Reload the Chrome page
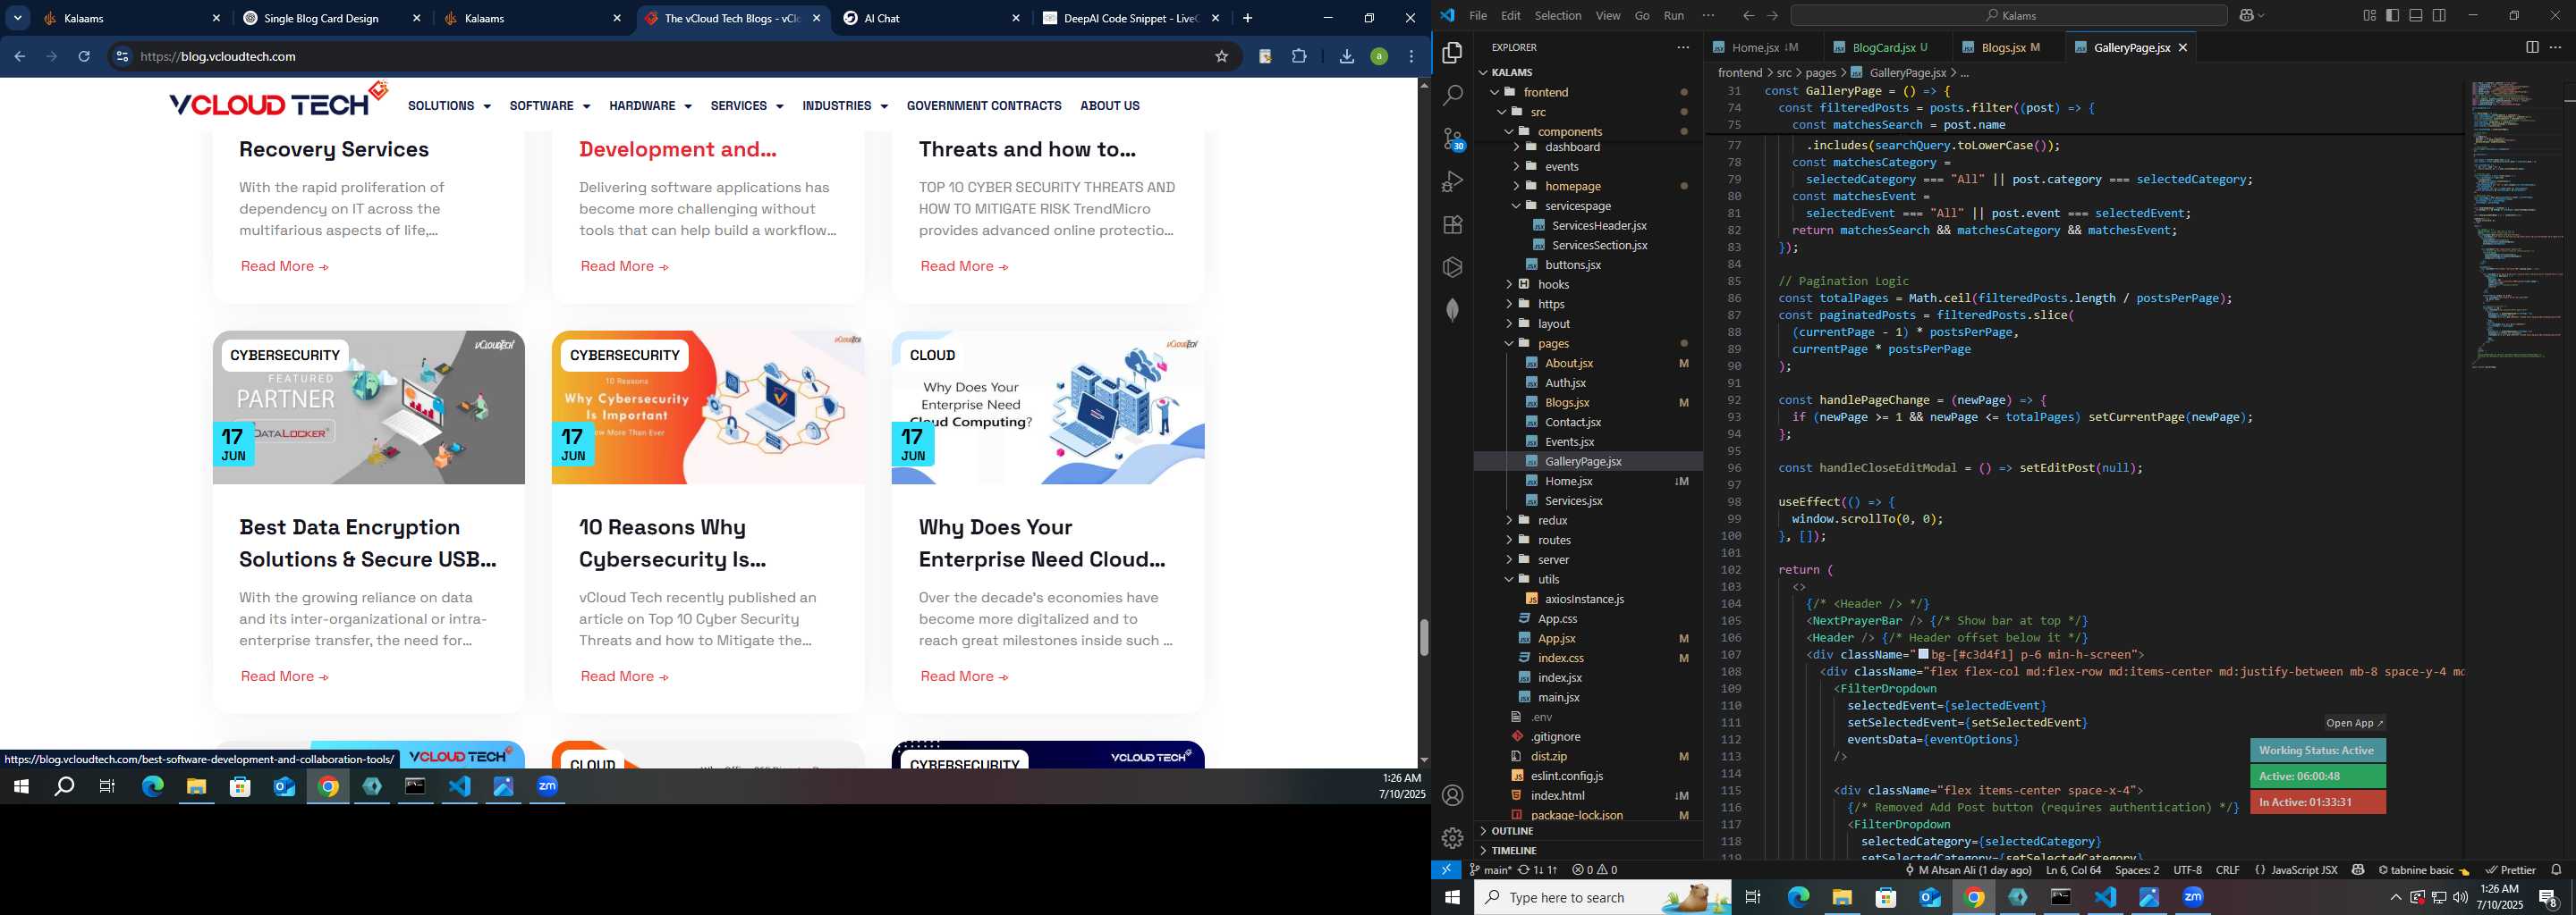The image size is (2576, 915). pos(84,57)
